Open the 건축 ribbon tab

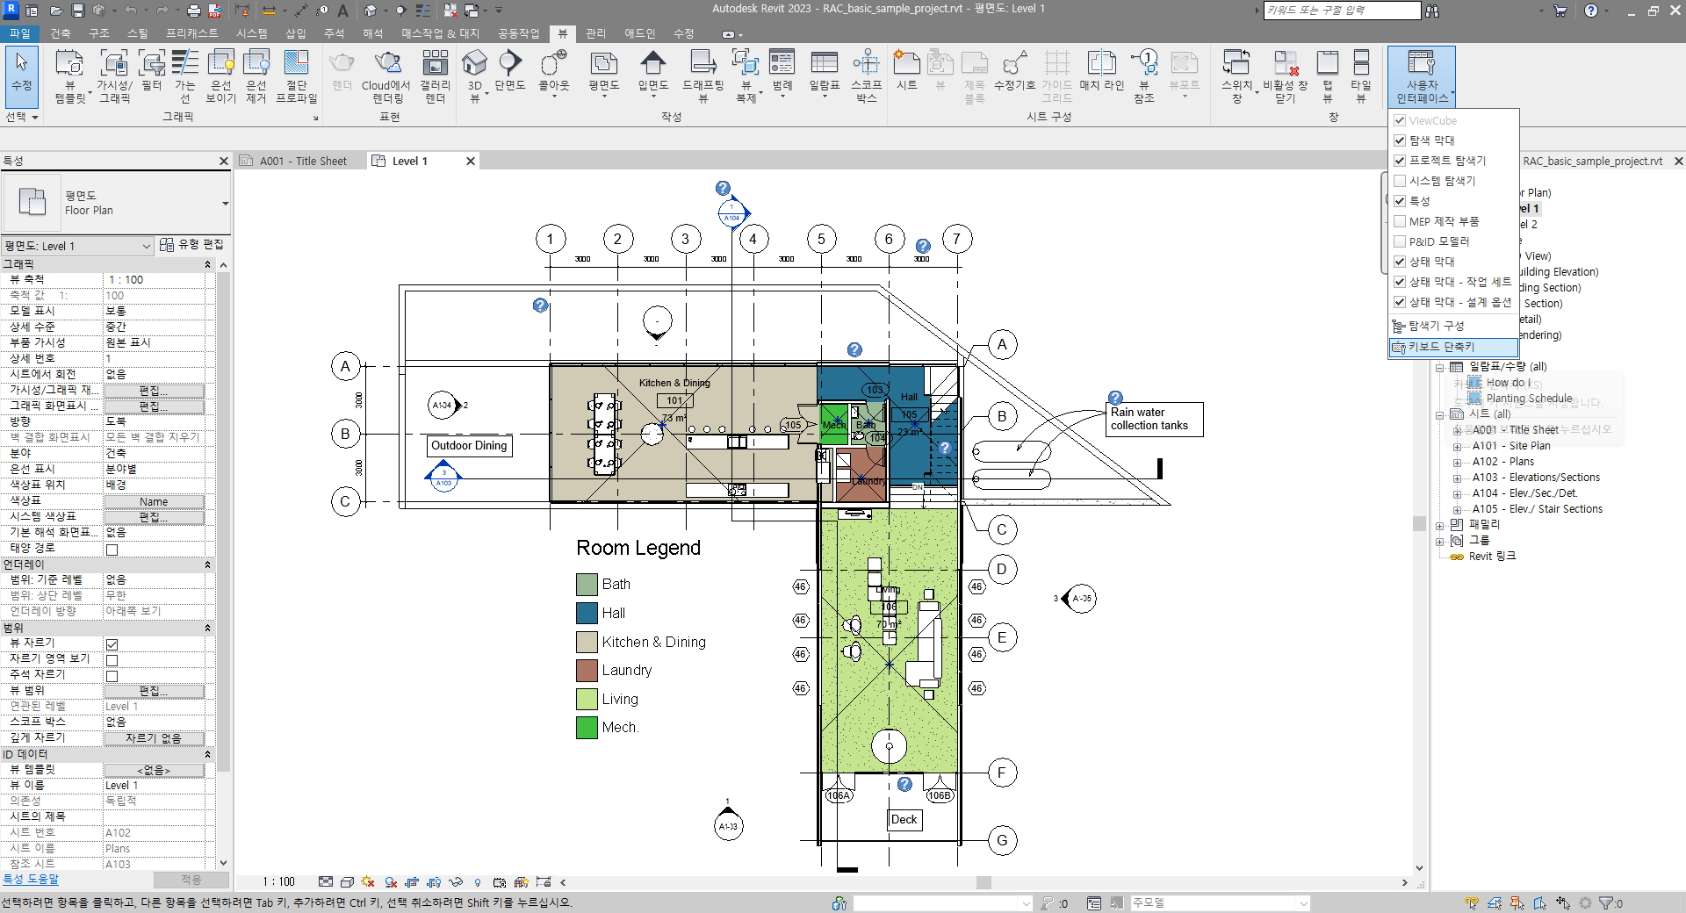(61, 33)
